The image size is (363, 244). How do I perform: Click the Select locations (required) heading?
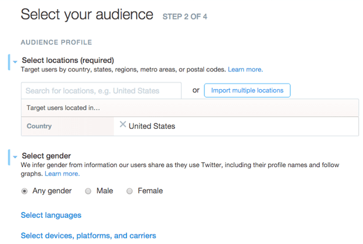coord(68,60)
